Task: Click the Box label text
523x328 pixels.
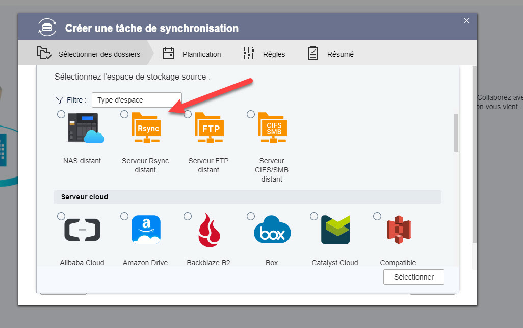Action: click(x=272, y=263)
